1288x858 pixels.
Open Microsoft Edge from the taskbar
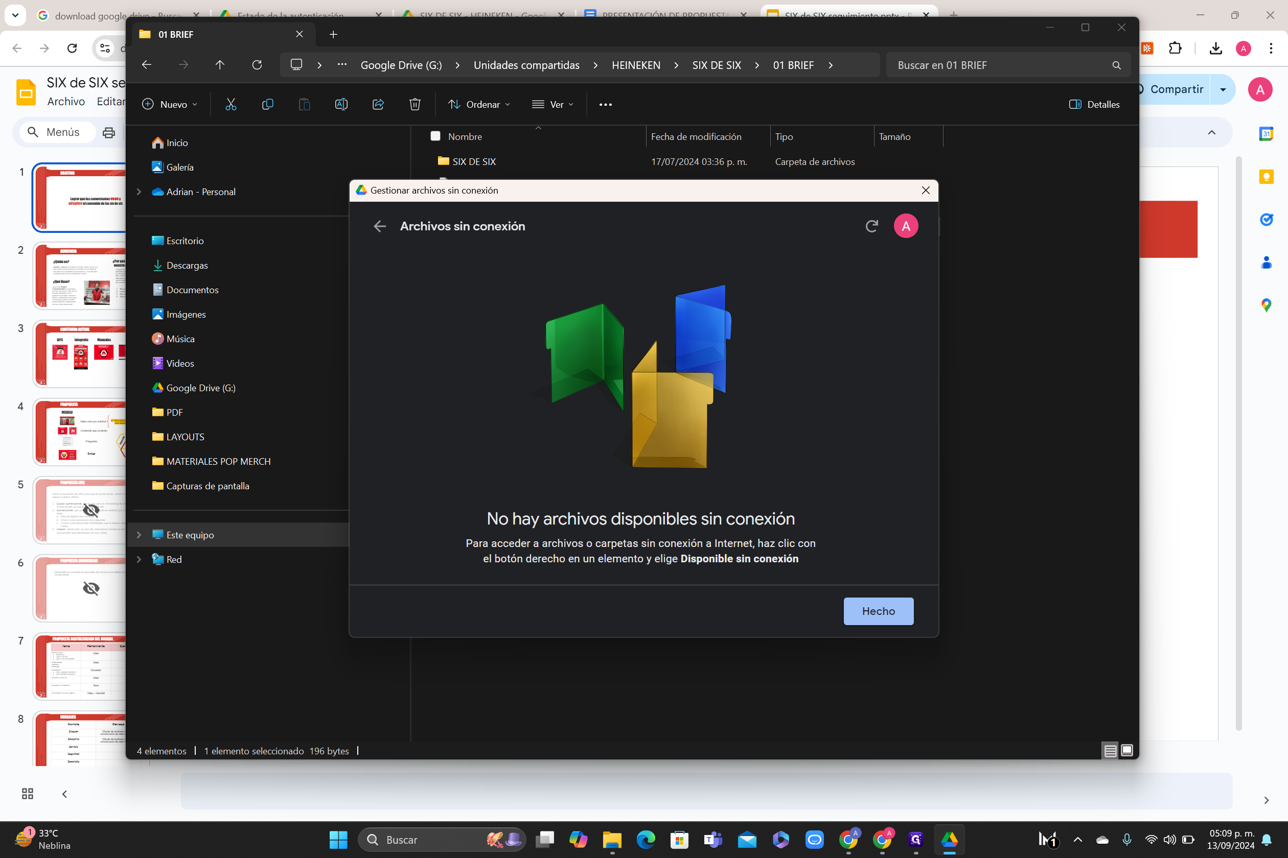click(646, 840)
